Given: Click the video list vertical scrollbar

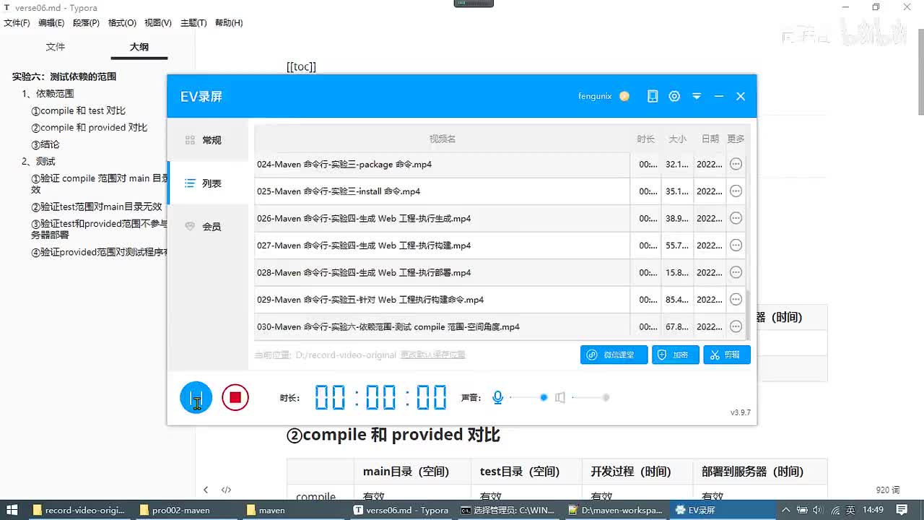Looking at the screenshot, I should (748, 315).
